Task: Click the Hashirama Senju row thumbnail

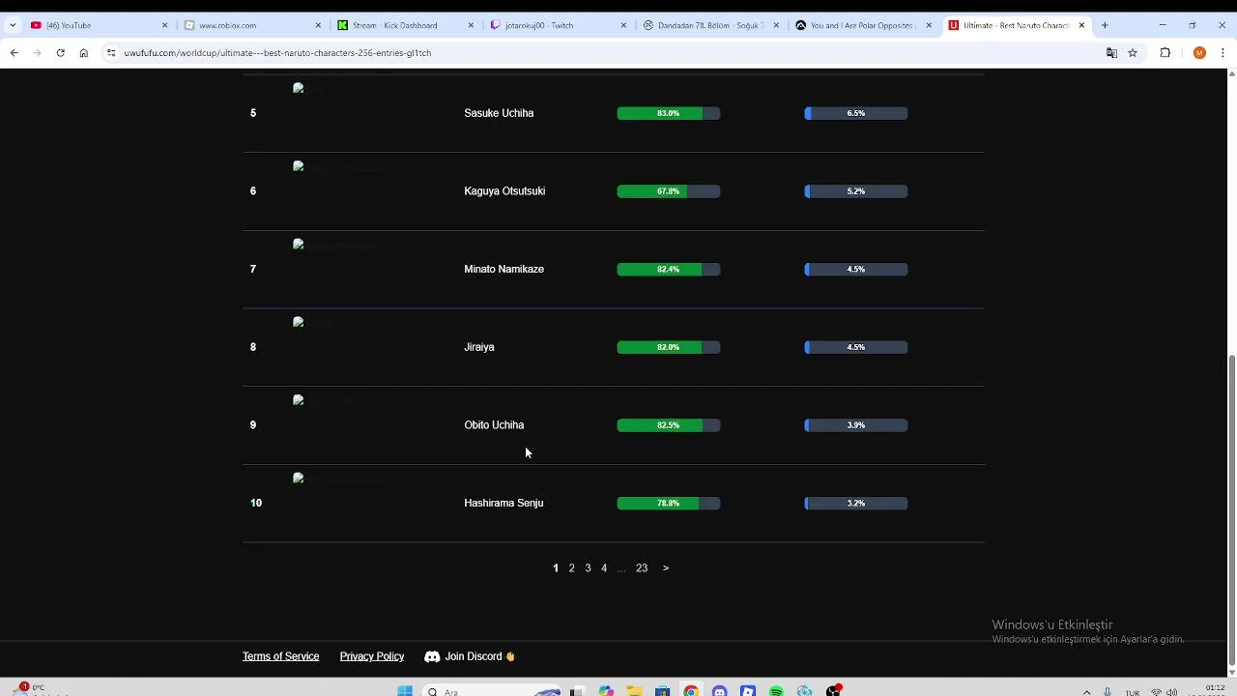Action: 339,479
